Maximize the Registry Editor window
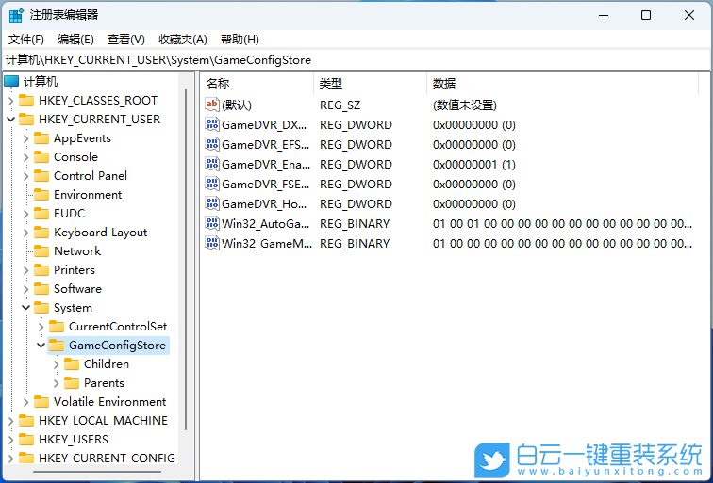713x483 pixels. (x=646, y=15)
